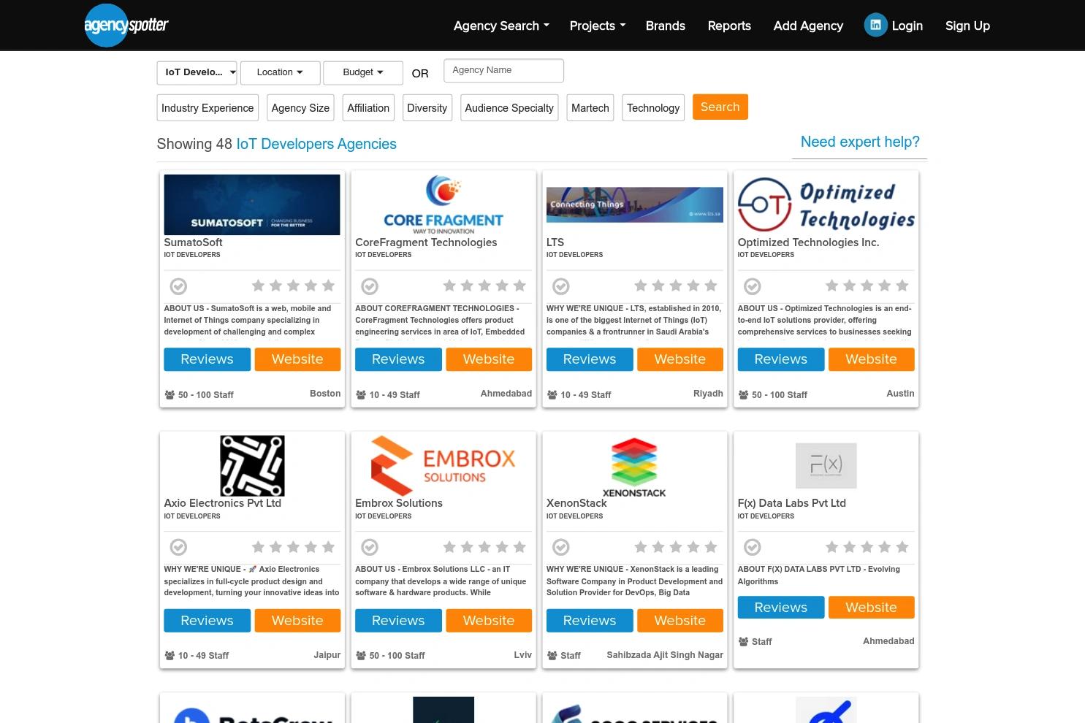
Task: Click the staff icon on F(x) Data Labs card
Action: [x=743, y=641]
